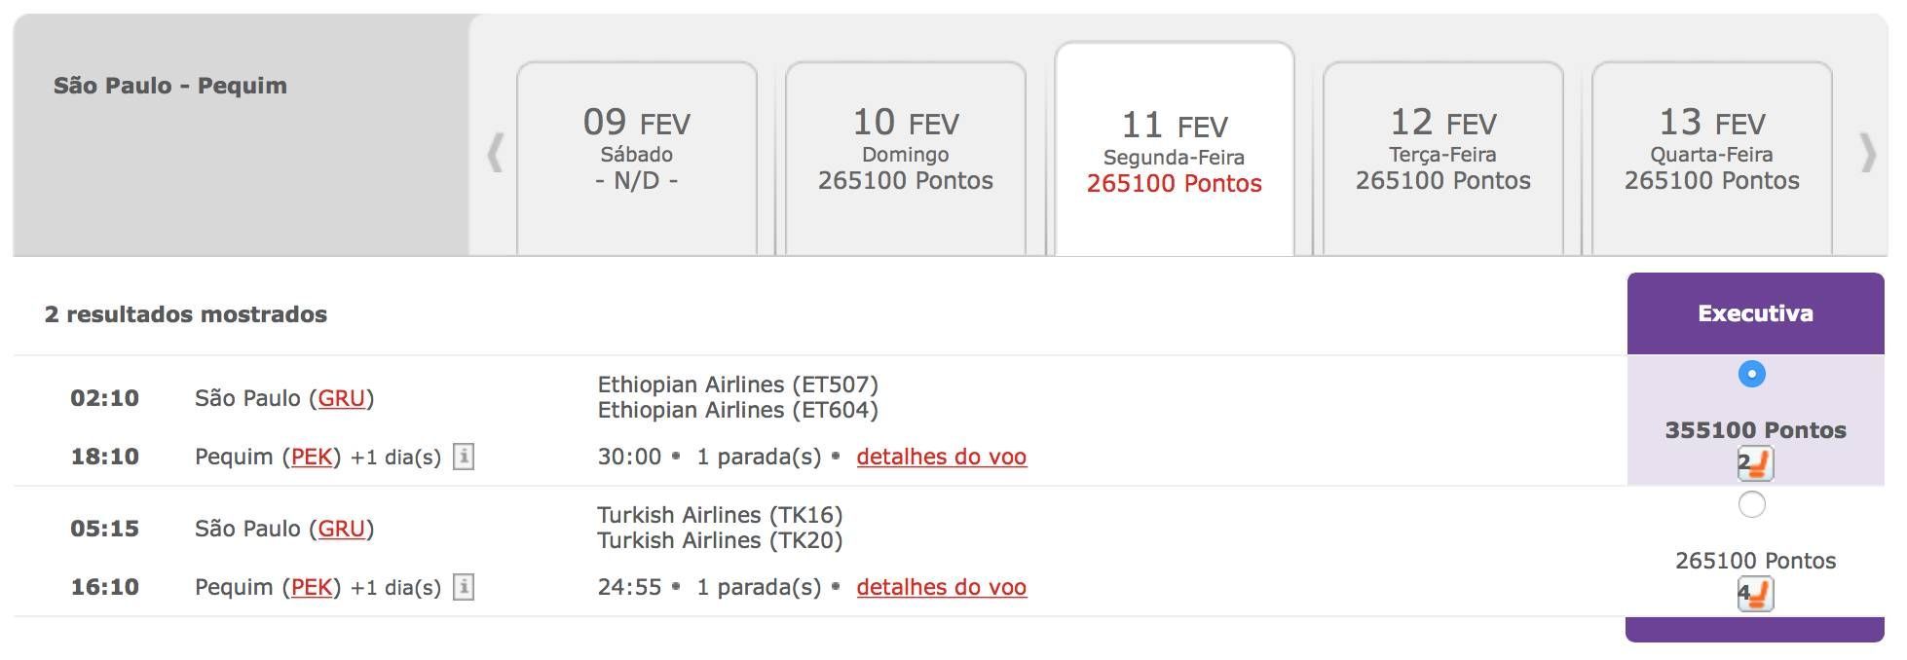Viewport: 1907px width, 660px height.
Task: Go to next dates with right arrow
Action: click(1868, 153)
